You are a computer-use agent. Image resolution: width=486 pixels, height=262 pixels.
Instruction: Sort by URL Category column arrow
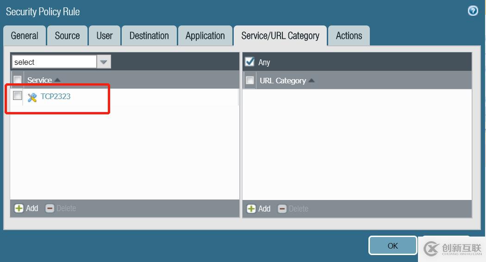point(312,81)
